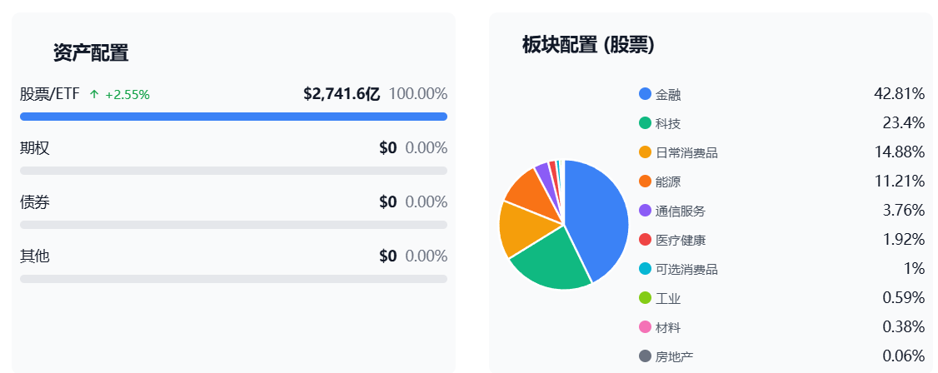Click the 医疗健康 legend label

681,241
